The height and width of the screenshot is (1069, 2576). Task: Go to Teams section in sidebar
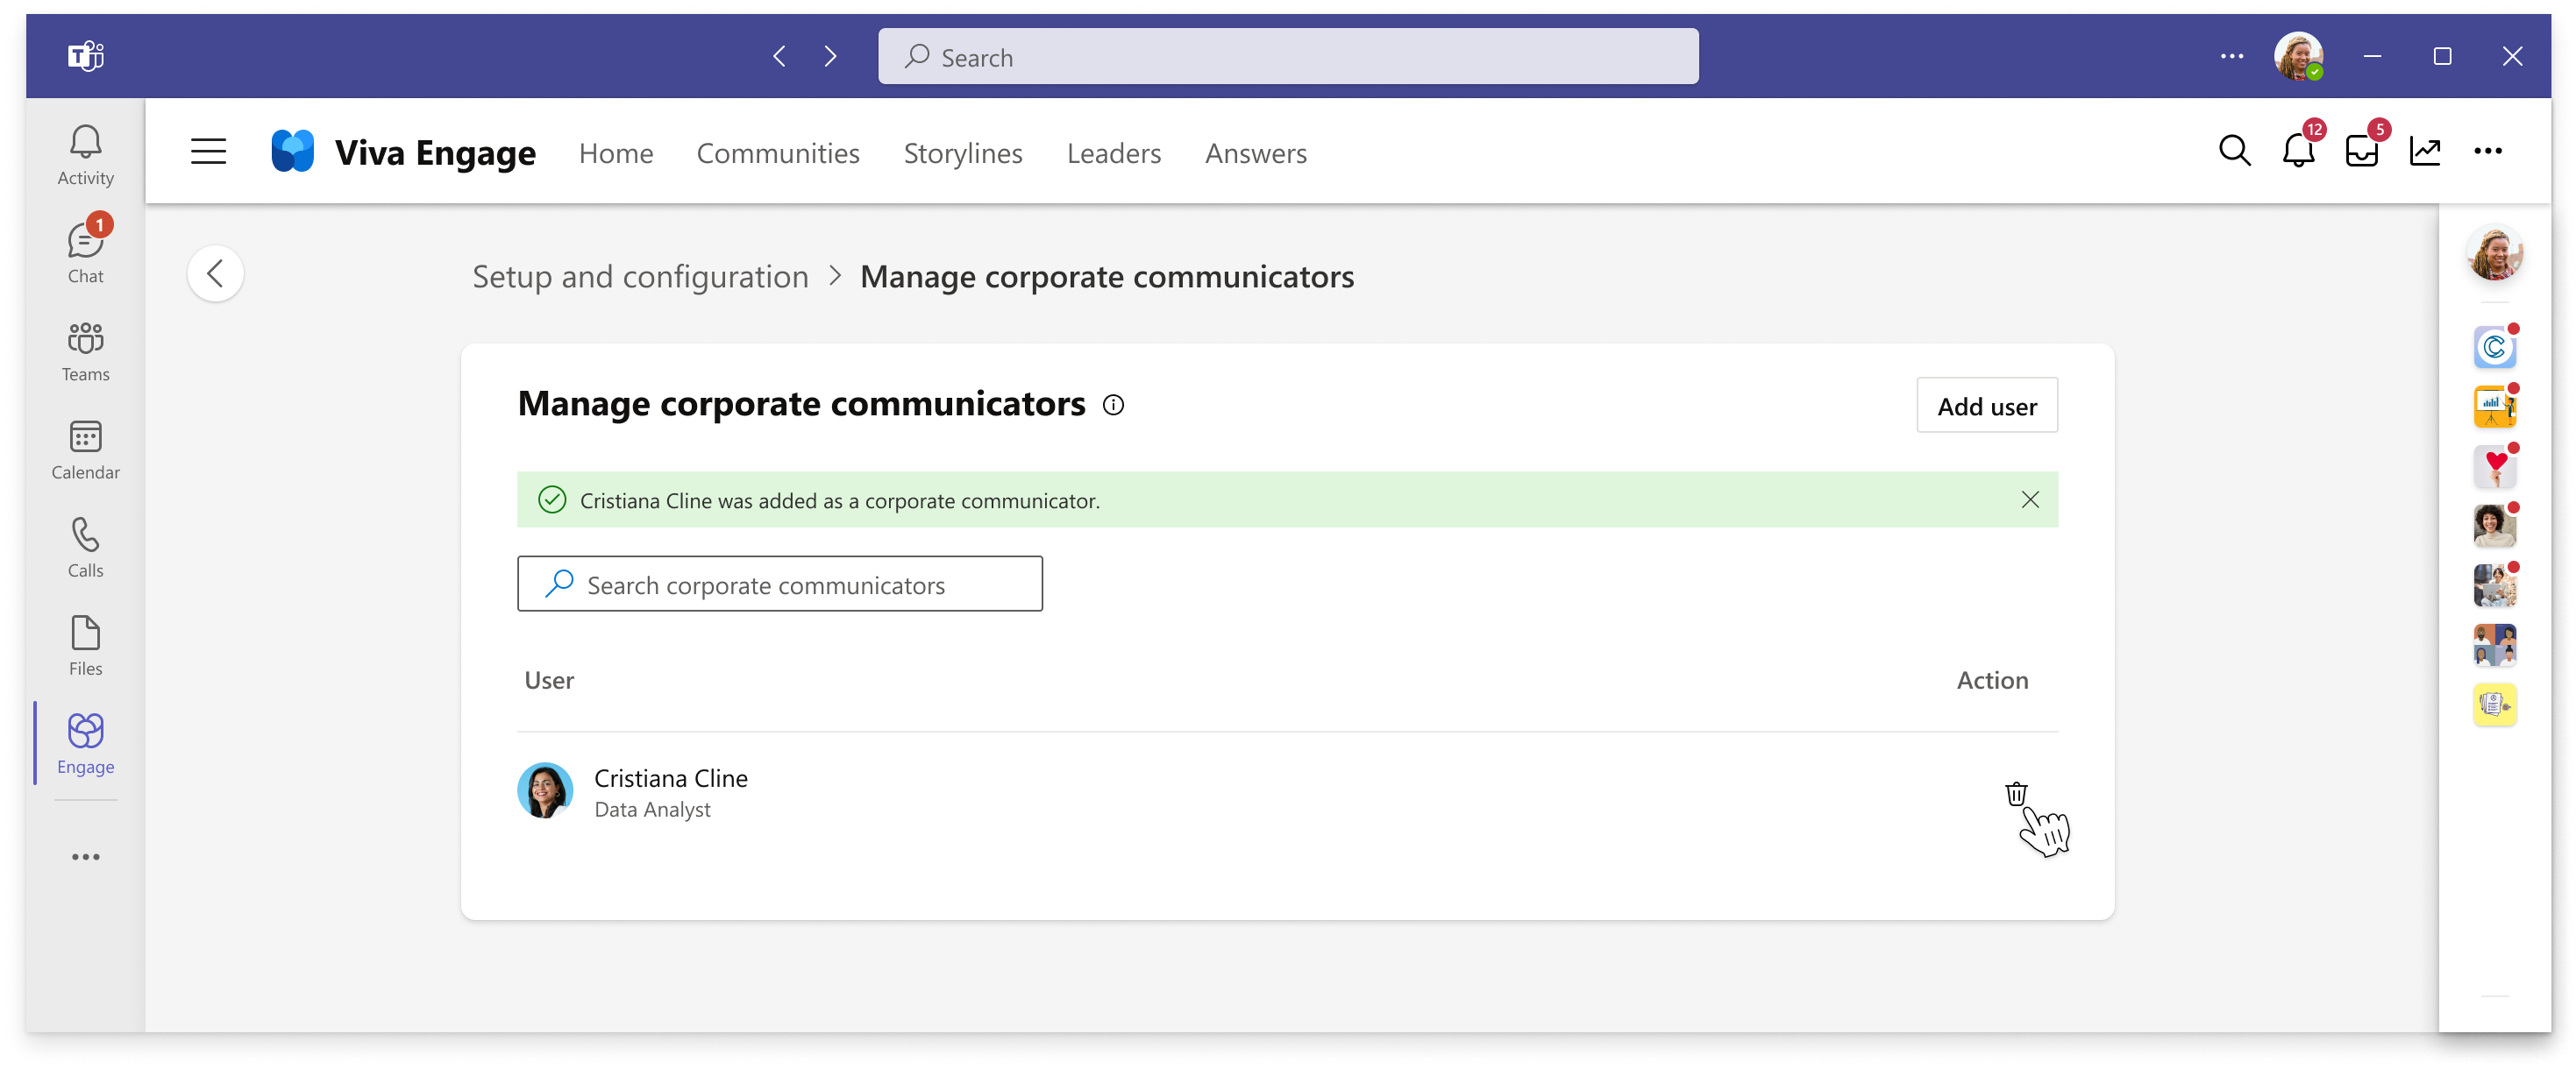(85, 350)
